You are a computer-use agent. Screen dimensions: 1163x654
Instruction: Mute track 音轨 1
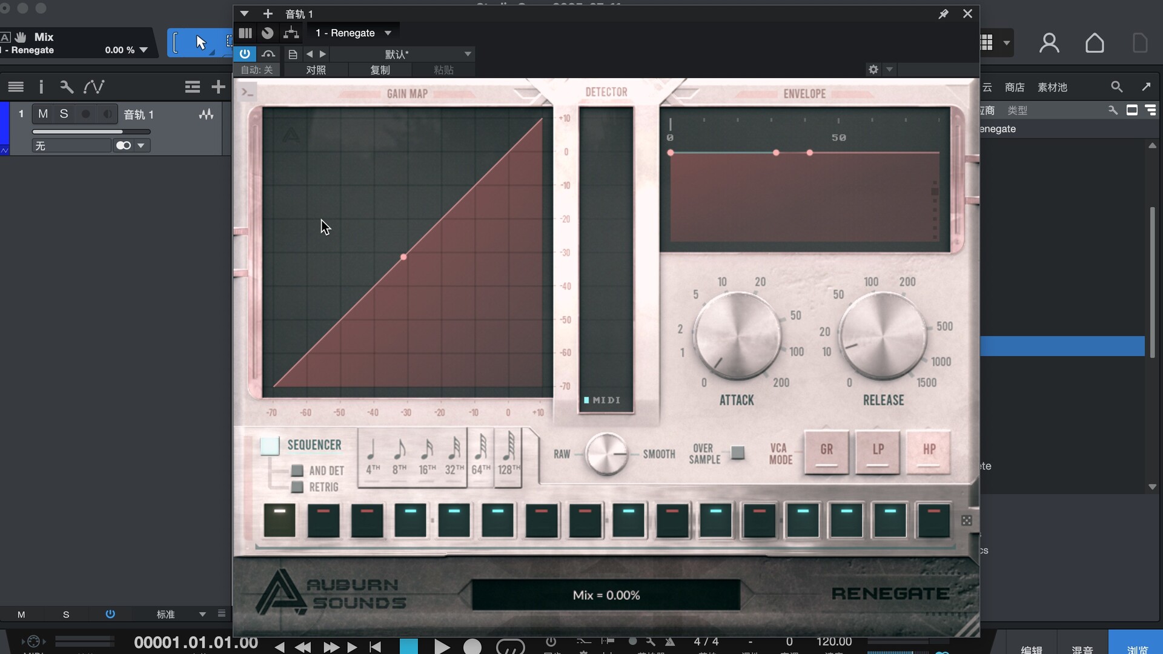click(43, 114)
